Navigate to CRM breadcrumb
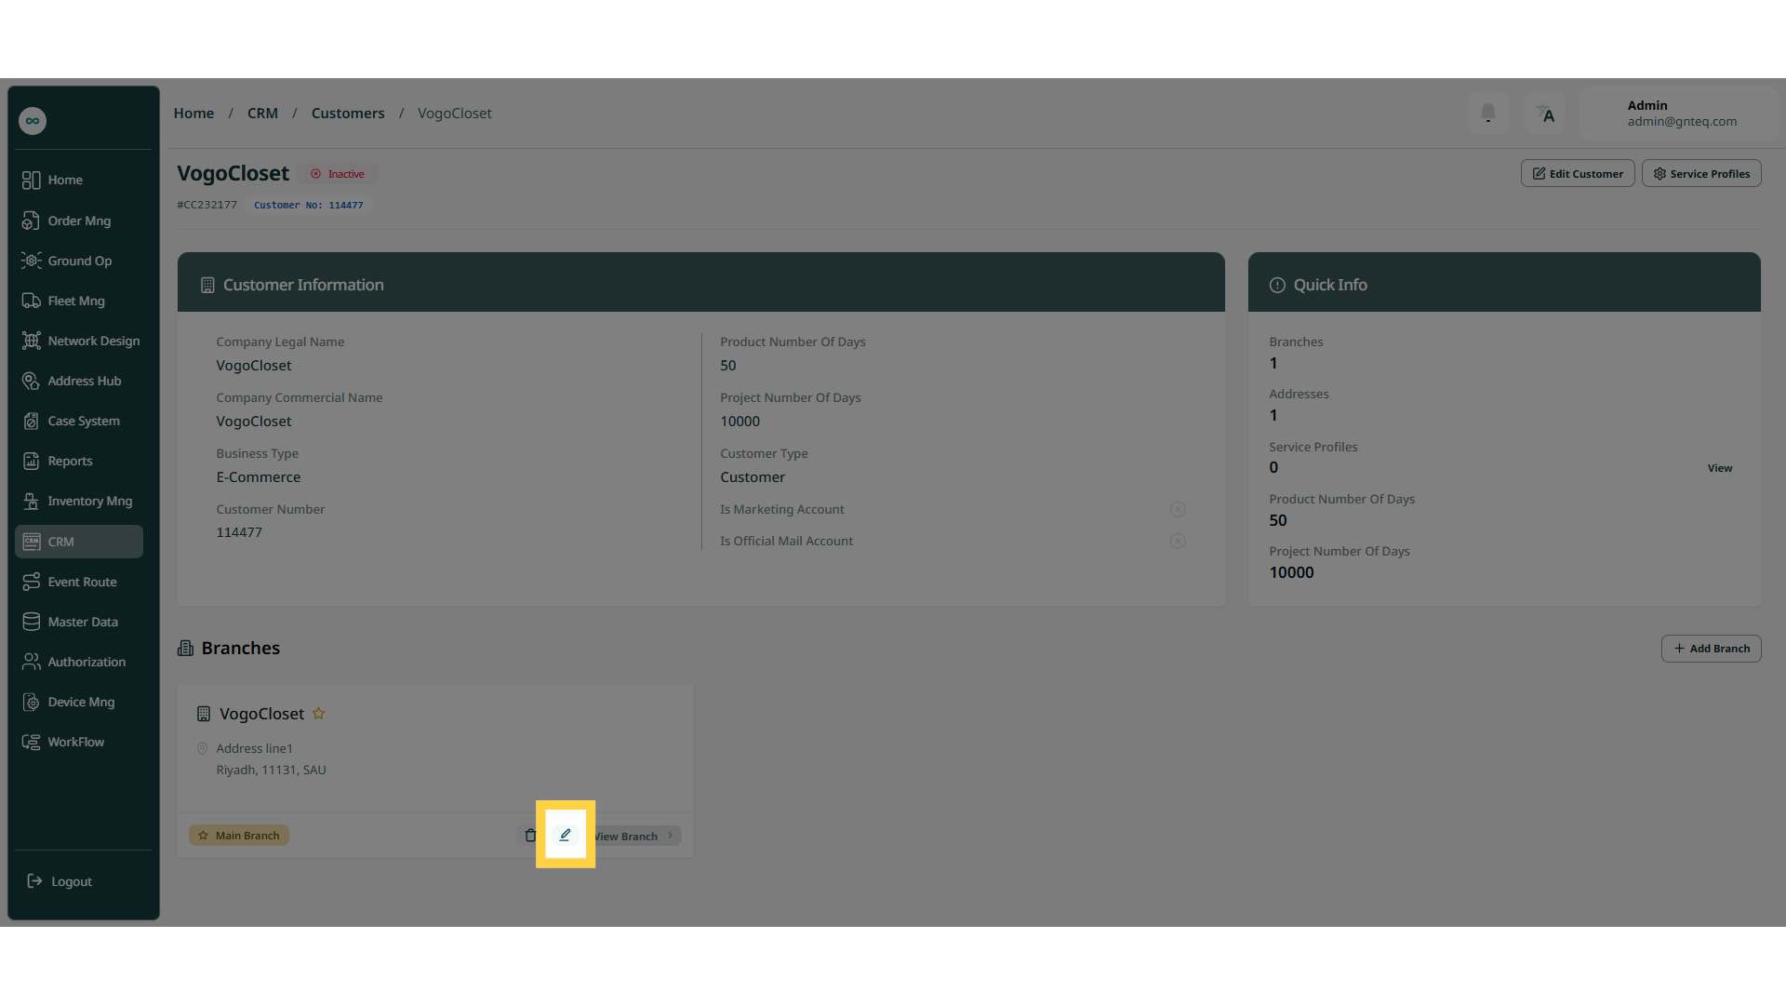This screenshot has width=1786, height=1005. tap(262, 114)
